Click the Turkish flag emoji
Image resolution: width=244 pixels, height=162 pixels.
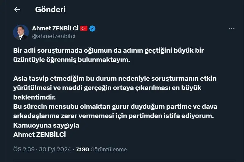84,28
